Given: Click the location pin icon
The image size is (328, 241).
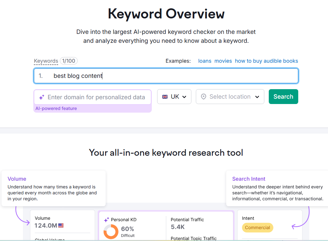Looking at the screenshot, I should click(204, 97).
